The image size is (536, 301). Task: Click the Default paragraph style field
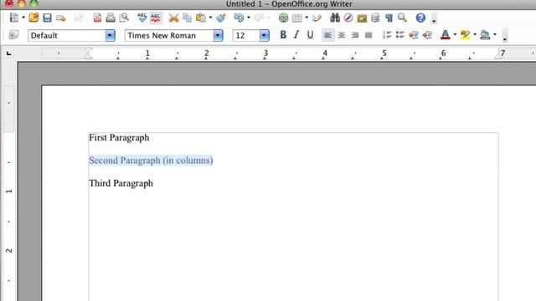point(67,35)
